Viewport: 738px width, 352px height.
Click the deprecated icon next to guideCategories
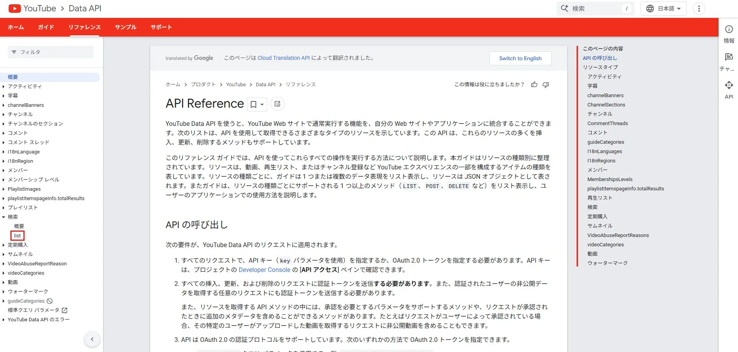[50, 301]
